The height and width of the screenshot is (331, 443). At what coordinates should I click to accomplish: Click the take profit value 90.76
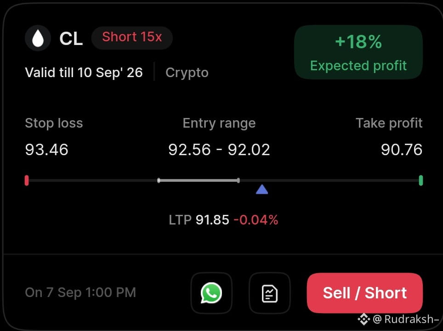coord(402,150)
